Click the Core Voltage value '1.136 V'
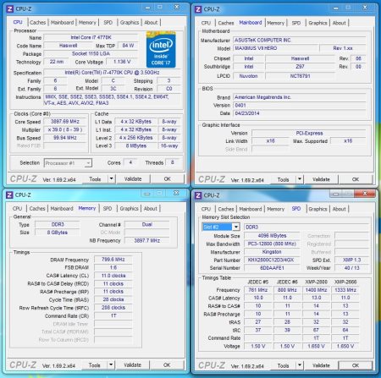Image resolution: width=381 pixels, height=378 pixels. (x=122, y=62)
